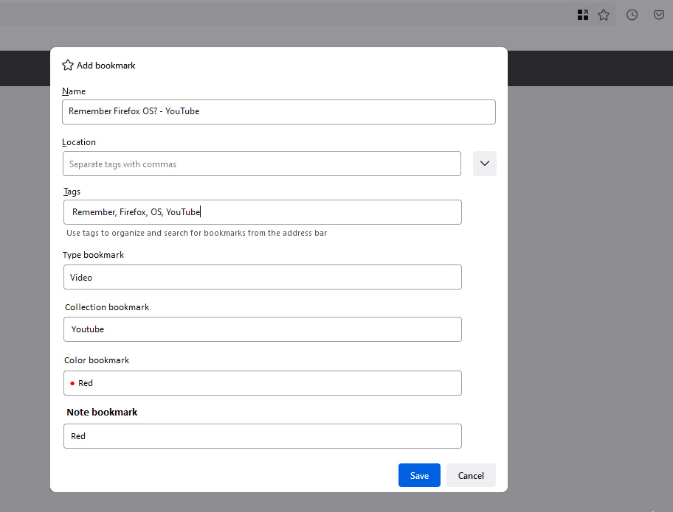
Task: Click the Color bookmark label
Action: (97, 360)
